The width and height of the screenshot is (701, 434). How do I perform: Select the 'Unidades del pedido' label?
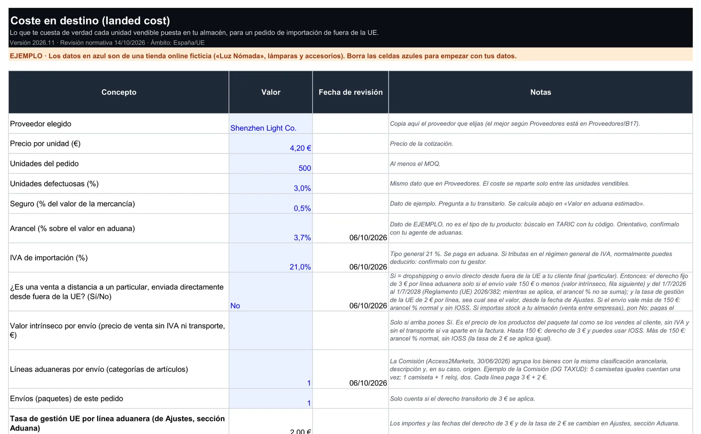pos(44,163)
